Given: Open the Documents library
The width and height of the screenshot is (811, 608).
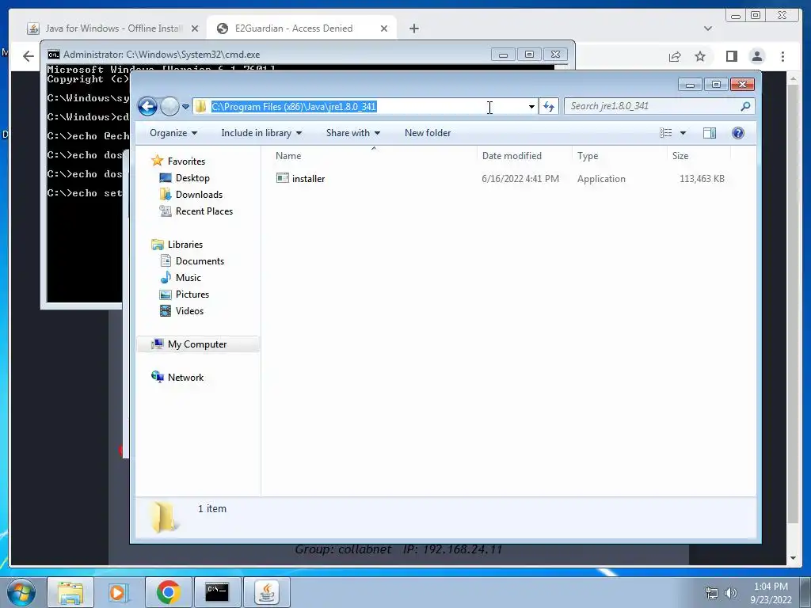Looking at the screenshot, I should click(x=200, y=261).
